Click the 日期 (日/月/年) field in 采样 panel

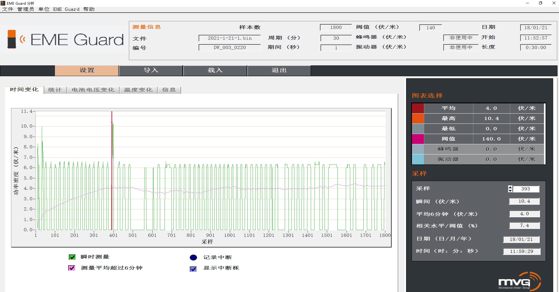tap(521, 239)
